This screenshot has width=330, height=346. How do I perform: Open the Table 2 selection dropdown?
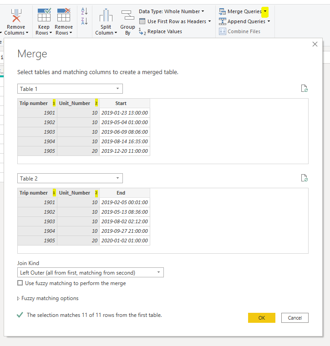coord(70,178)
